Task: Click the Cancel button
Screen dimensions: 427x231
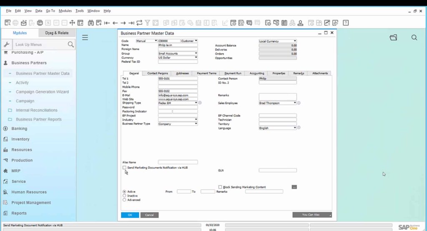Action: point(149,215)
